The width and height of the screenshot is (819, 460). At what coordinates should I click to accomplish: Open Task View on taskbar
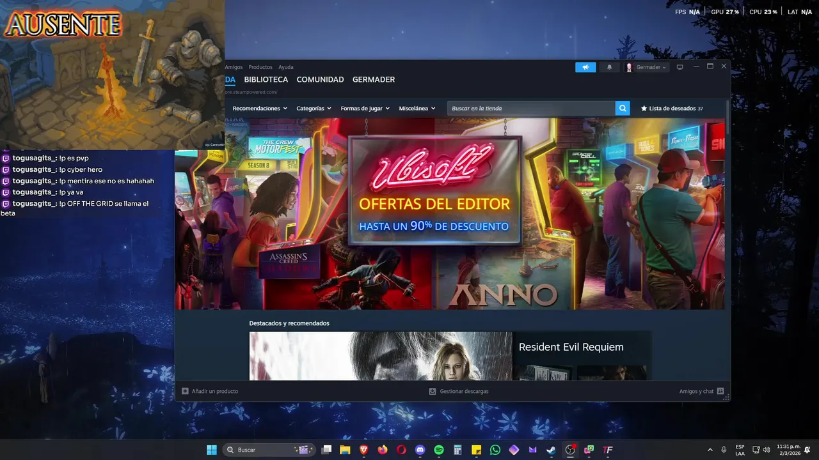point(326,450)
